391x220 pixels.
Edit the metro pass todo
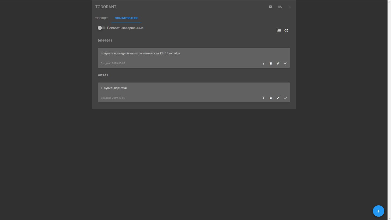click(278, 63)
